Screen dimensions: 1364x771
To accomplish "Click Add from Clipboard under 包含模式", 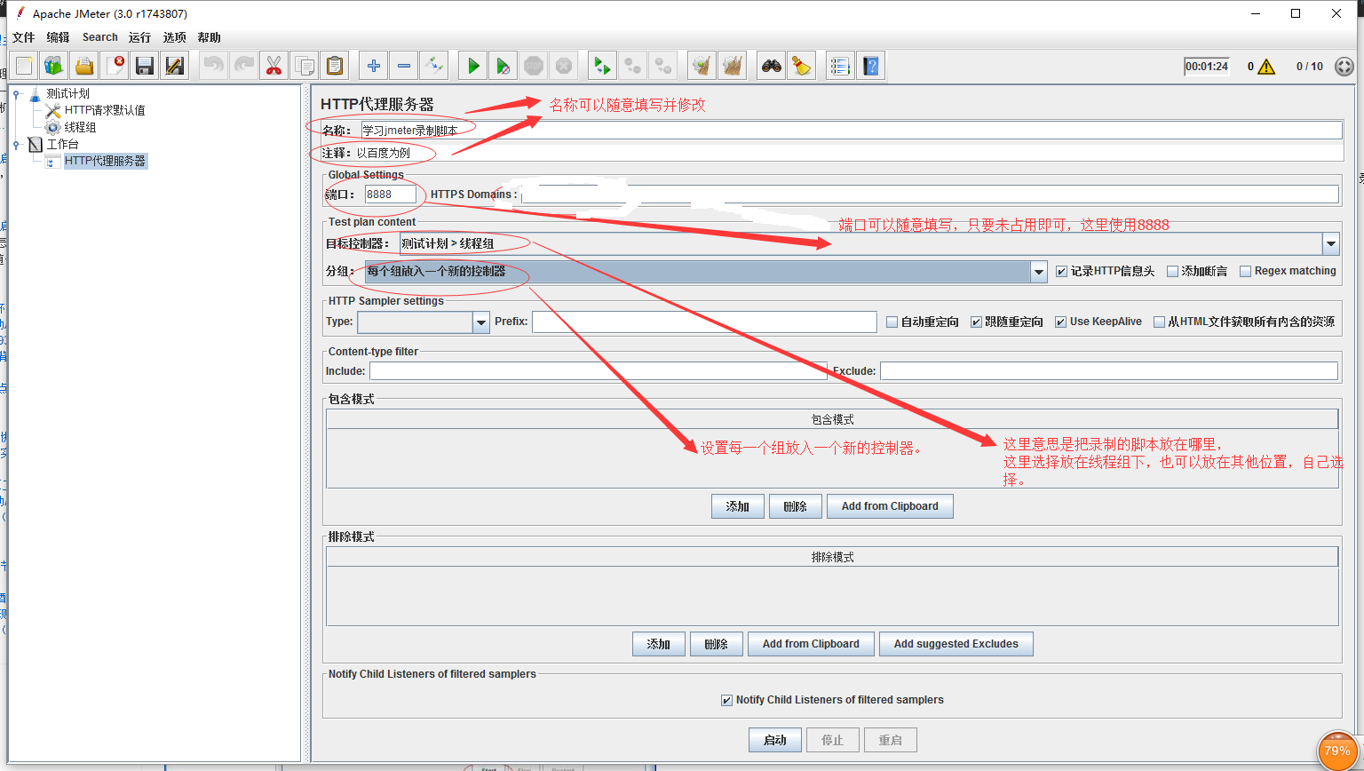I will point(890,506).
